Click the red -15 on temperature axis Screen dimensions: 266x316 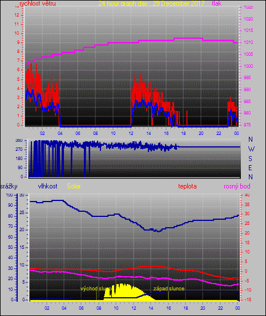point(248,299)
